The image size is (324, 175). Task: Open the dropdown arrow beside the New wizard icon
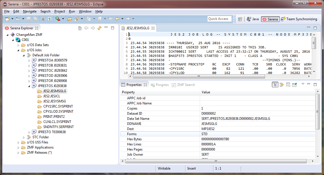tap(13, 19)
